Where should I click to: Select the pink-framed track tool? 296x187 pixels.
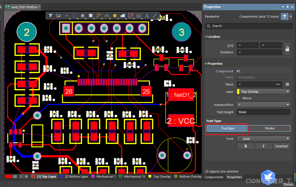point(131,16)
